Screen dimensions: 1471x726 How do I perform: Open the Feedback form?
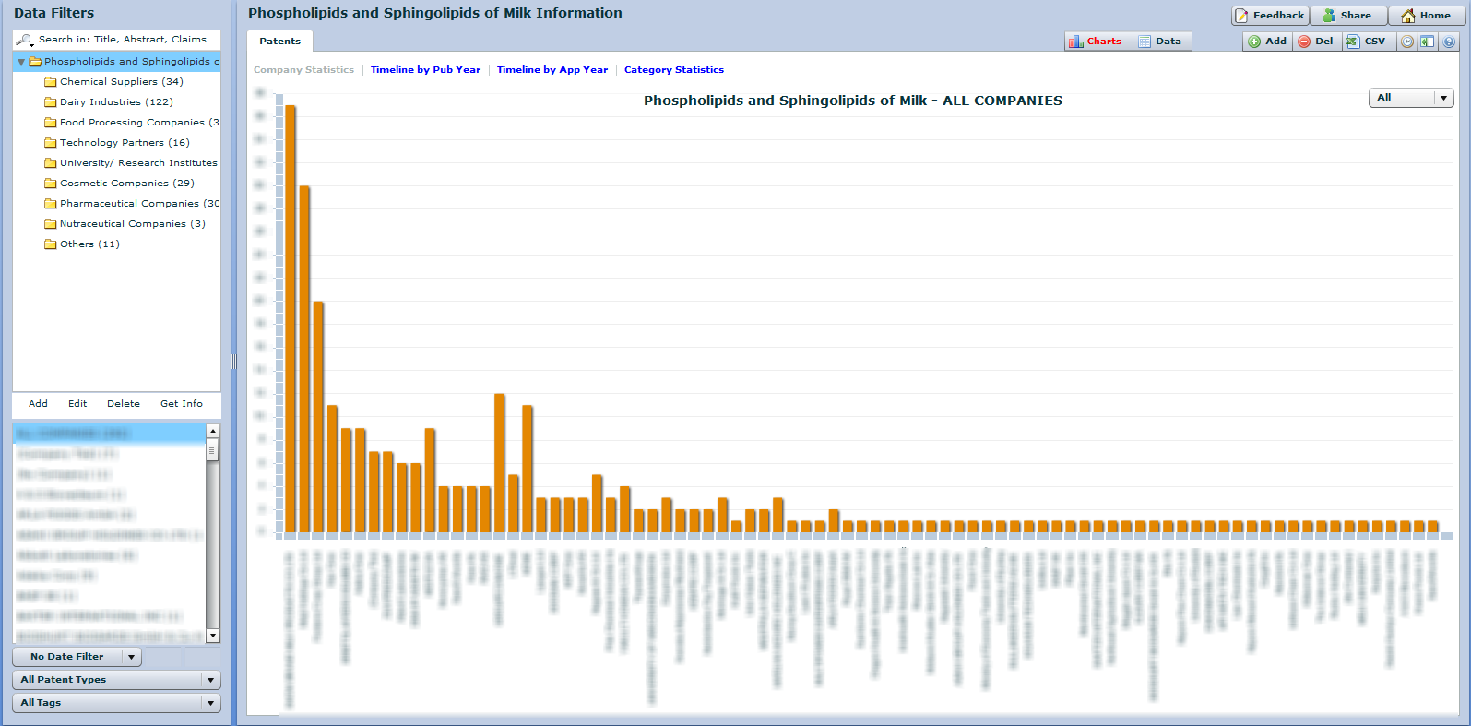pyautogui.click(x=1270, y=16)
